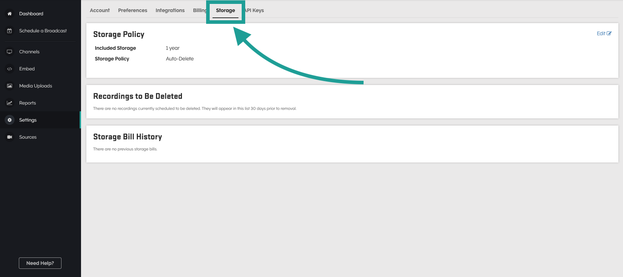This screenshot has height=277, width=623.
Task: Switch to the Account tab
Action: (x=100, y=10)
